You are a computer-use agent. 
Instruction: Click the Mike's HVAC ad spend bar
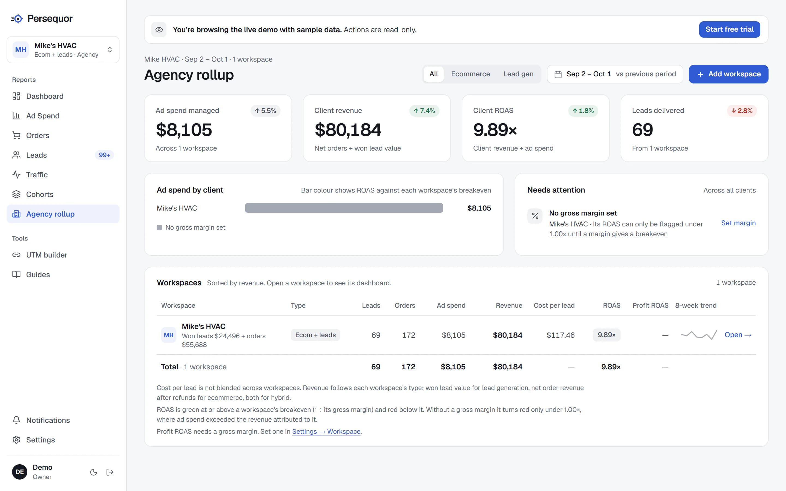point(344,208)
